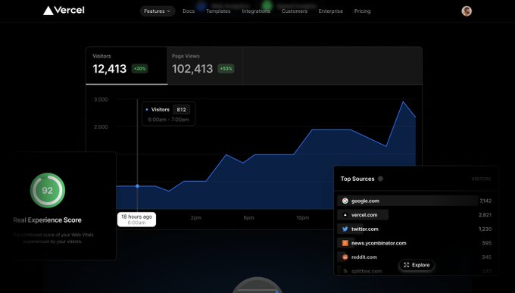Viewport: 515px width, 293px height.
Task: Click the Enterprise navigation link
Action: (x=330, y=11)
